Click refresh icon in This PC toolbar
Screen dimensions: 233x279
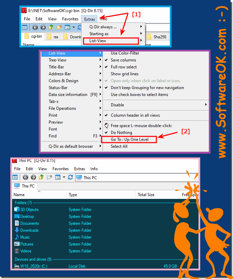tap(70, 177)
